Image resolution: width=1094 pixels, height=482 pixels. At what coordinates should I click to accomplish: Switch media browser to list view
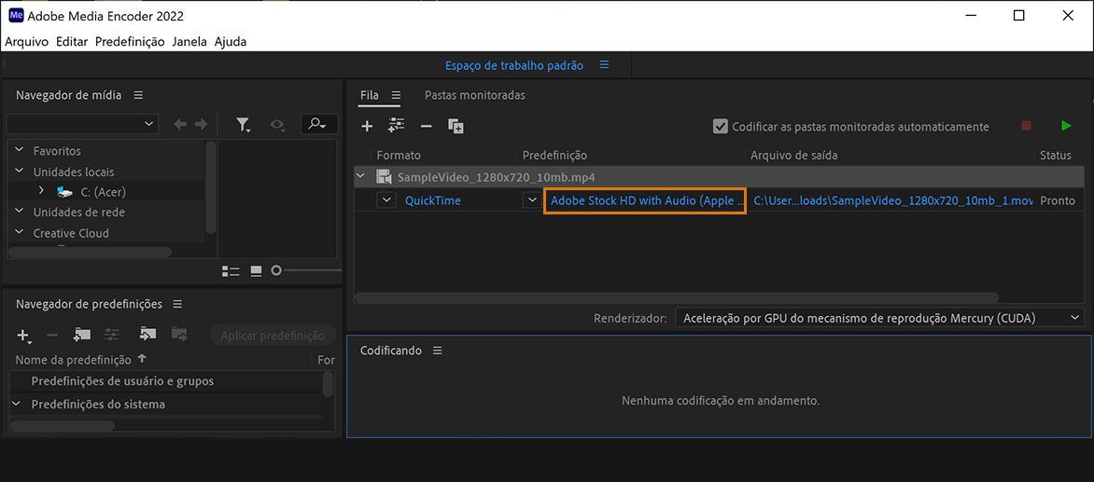point(231,271)
